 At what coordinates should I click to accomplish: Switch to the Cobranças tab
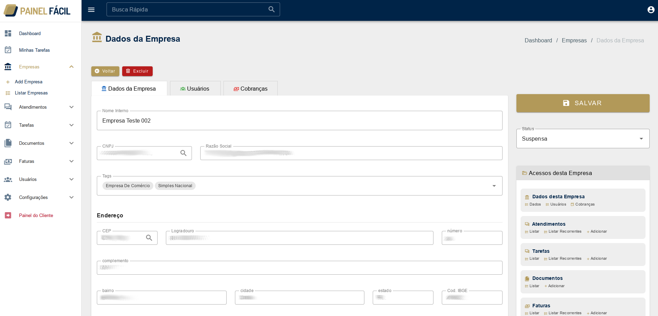pyautogui.click(x=250, y=89)
